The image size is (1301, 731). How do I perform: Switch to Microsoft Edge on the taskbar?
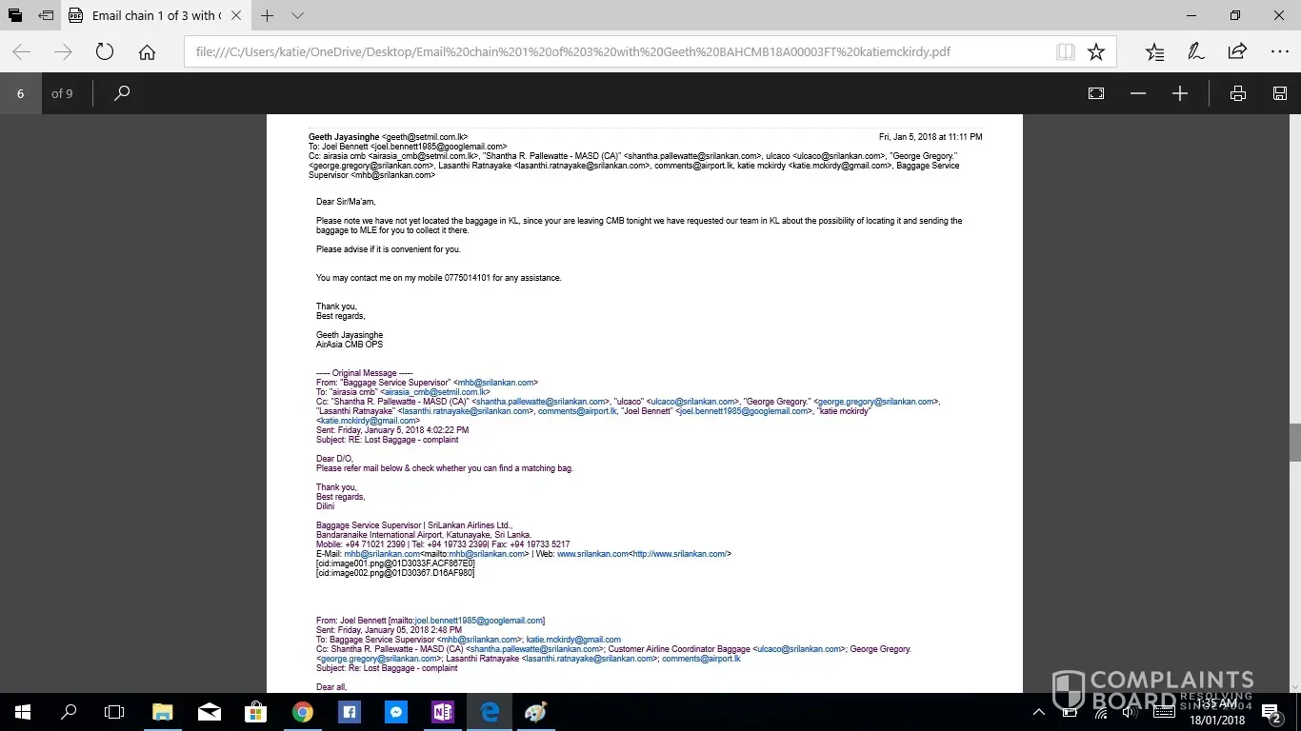pos(490,712)
